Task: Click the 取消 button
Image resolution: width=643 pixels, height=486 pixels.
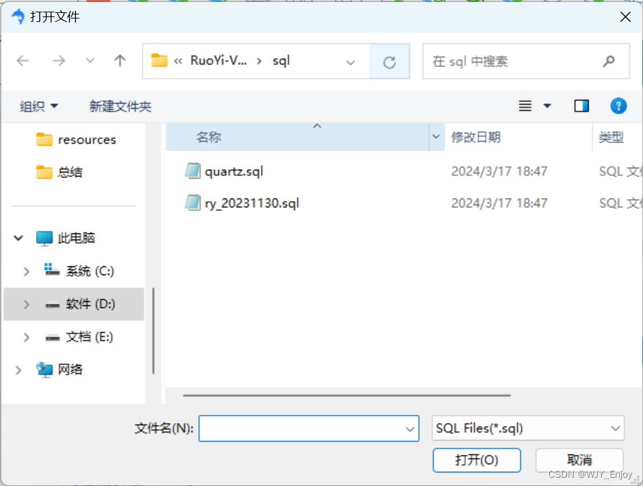Action: pyautogui.click(x=579, y=460)
